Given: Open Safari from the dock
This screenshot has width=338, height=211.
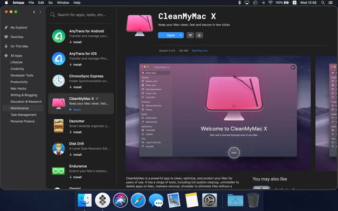Looking at the screenshot, I should click(x=138, y=200).
